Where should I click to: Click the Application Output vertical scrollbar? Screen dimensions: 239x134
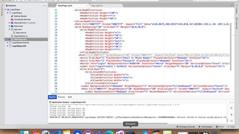point(227,121)
